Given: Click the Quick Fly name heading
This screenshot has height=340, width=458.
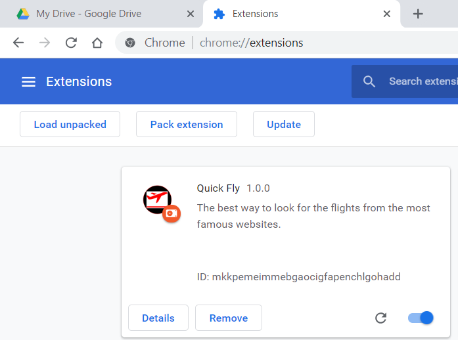Looking at the screenshot, I should tap(218, 188).
